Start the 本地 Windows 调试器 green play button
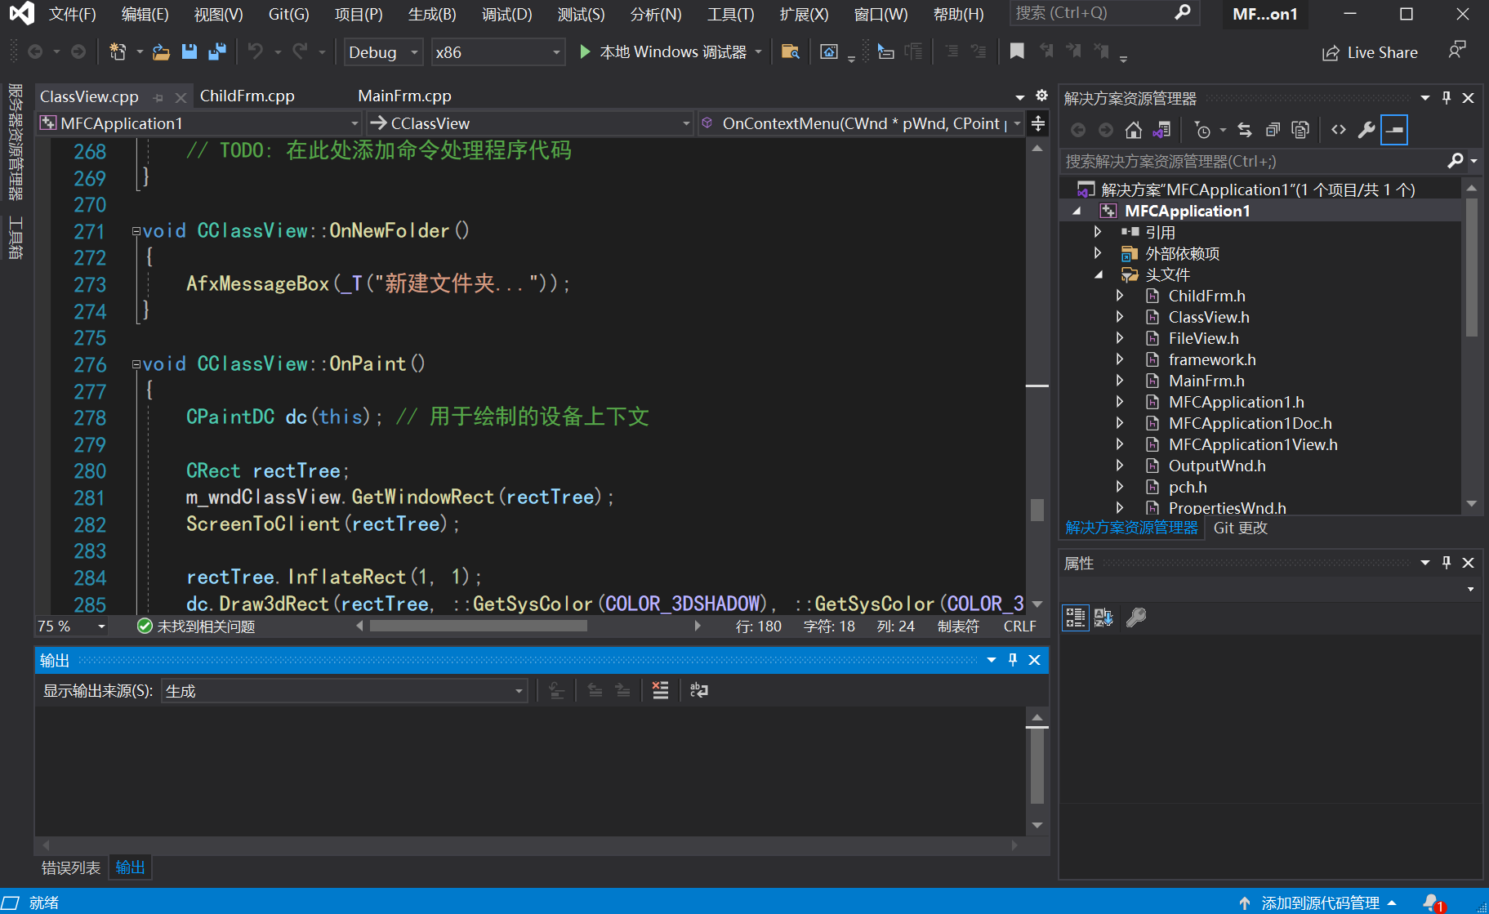This screenshot has width=1489, height=914. click(x=585, y=51)
